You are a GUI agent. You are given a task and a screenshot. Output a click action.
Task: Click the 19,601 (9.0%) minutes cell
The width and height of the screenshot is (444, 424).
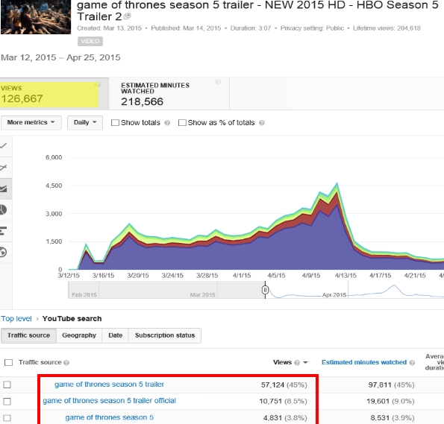[390, 402]
